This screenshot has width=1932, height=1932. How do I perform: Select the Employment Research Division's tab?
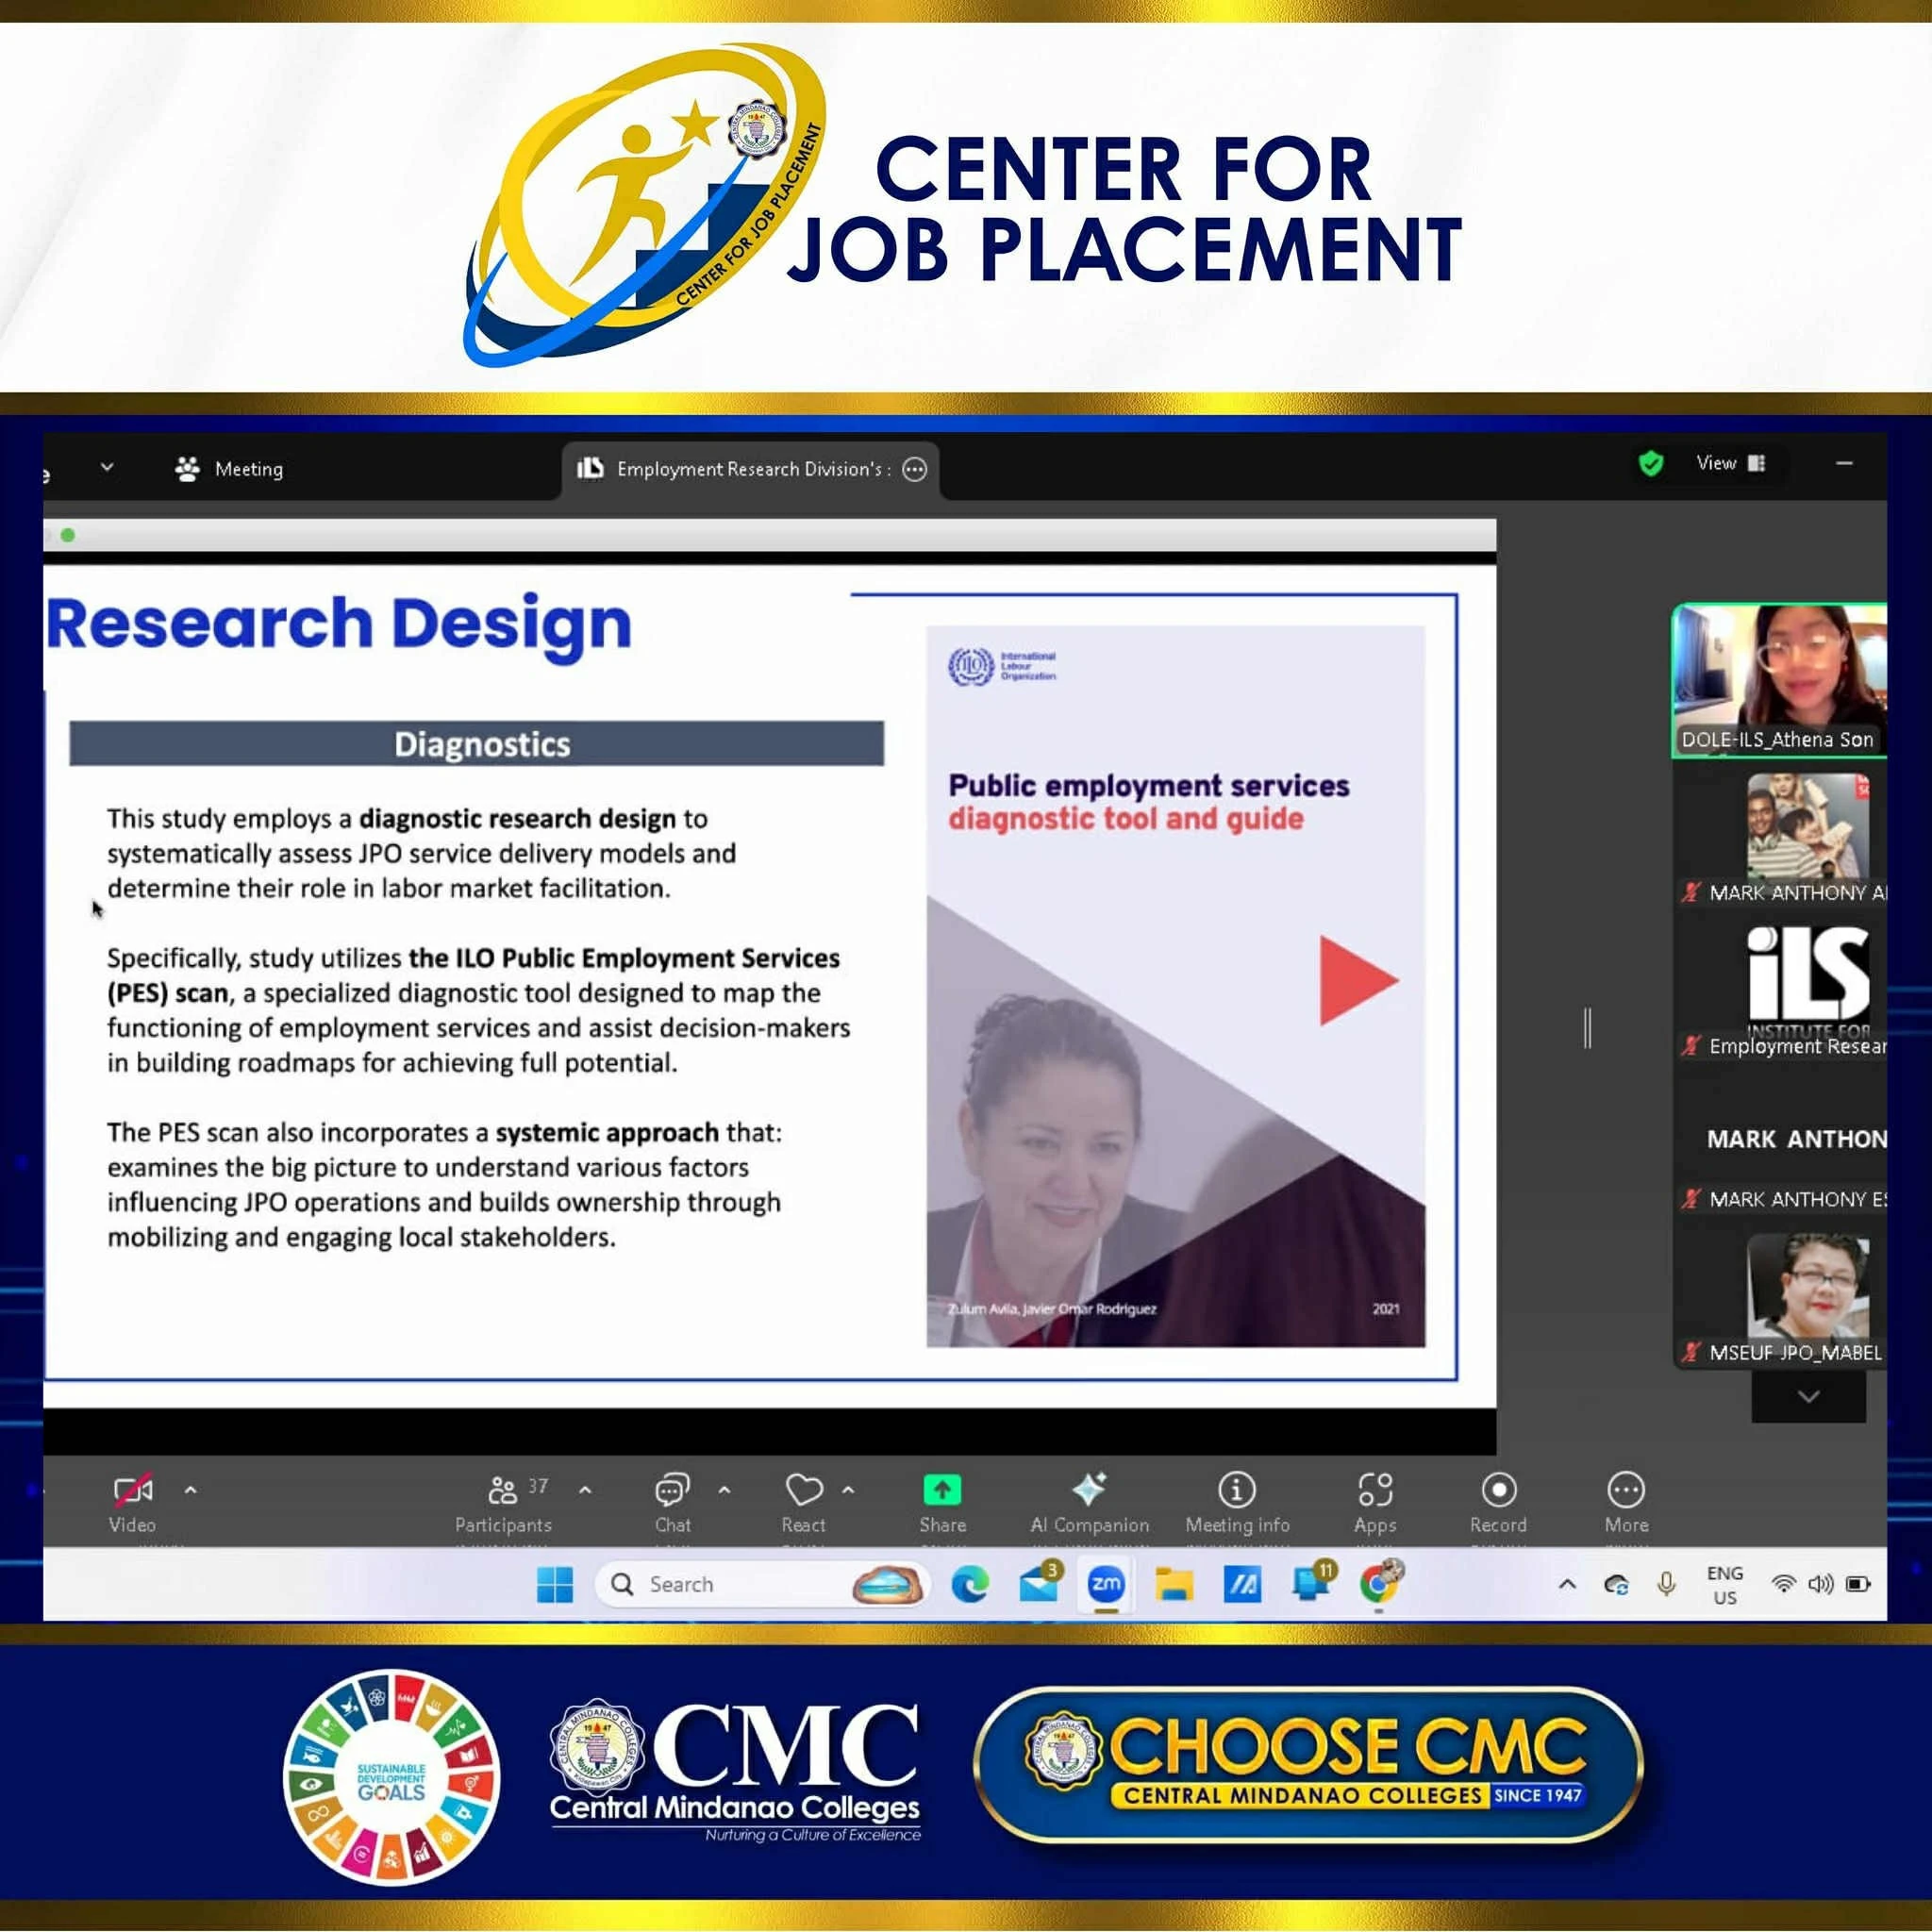[x=740, y=469]
